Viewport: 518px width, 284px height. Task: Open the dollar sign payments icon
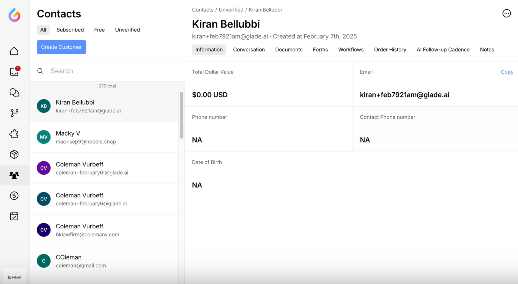[x=14, y=196]
